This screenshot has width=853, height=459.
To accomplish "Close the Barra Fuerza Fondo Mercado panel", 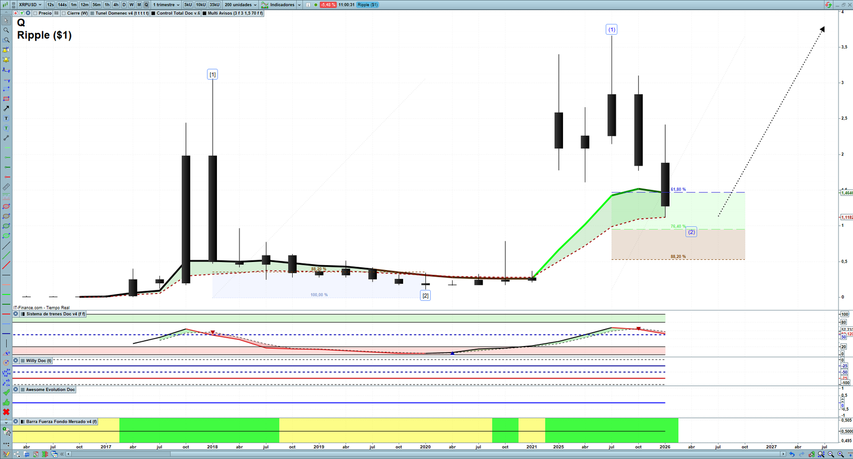I will click(15, 421).
